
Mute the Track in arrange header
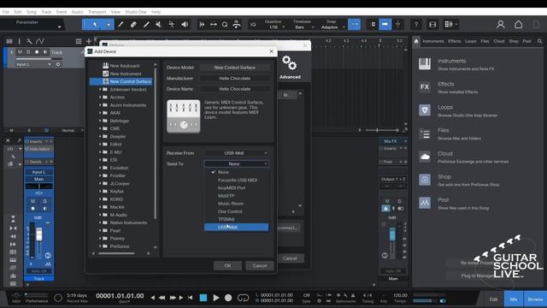coord(21,52)
